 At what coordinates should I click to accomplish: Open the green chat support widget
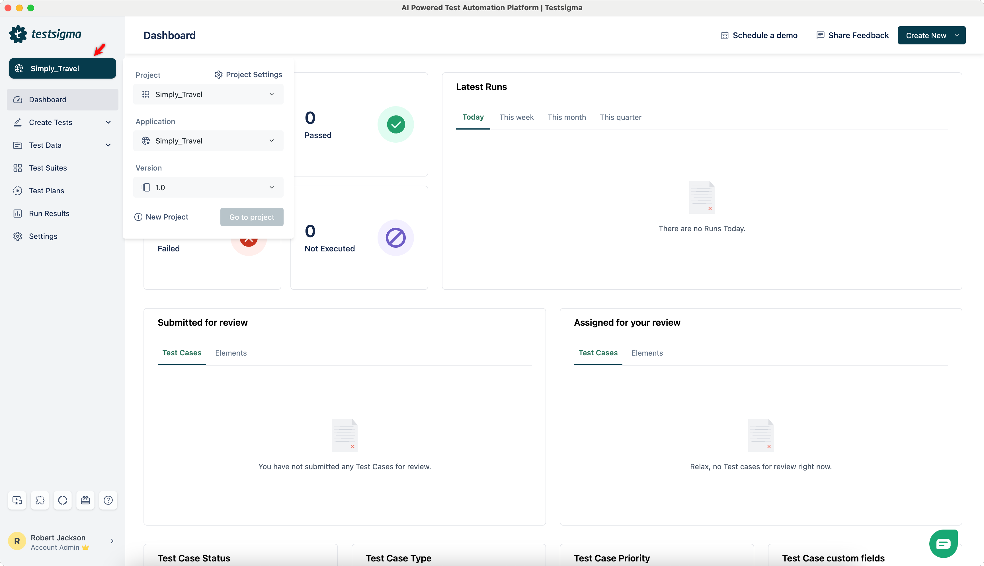tap(943, 544)
